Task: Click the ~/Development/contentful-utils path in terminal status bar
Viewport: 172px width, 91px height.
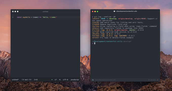Action: (105, 80)
